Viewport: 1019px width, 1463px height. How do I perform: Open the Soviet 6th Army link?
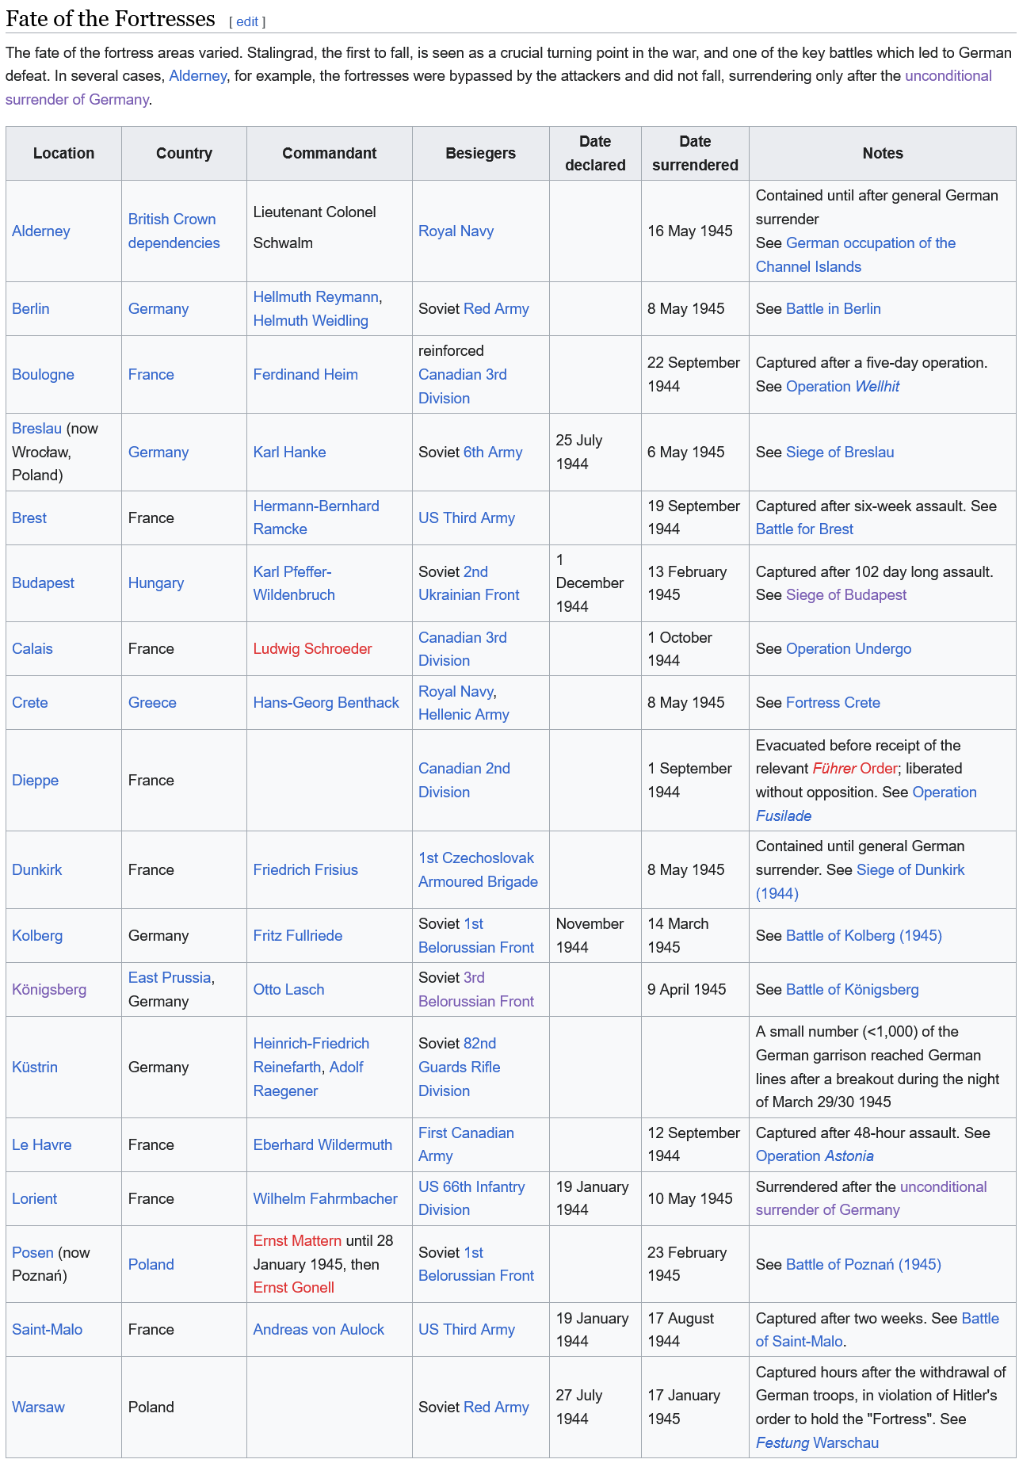(x=493, y=453)
